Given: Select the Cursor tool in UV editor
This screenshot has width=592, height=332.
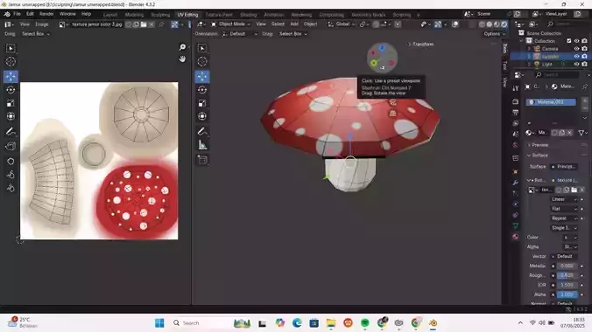Looking at the screenshot, I should [x=11, y=61].
